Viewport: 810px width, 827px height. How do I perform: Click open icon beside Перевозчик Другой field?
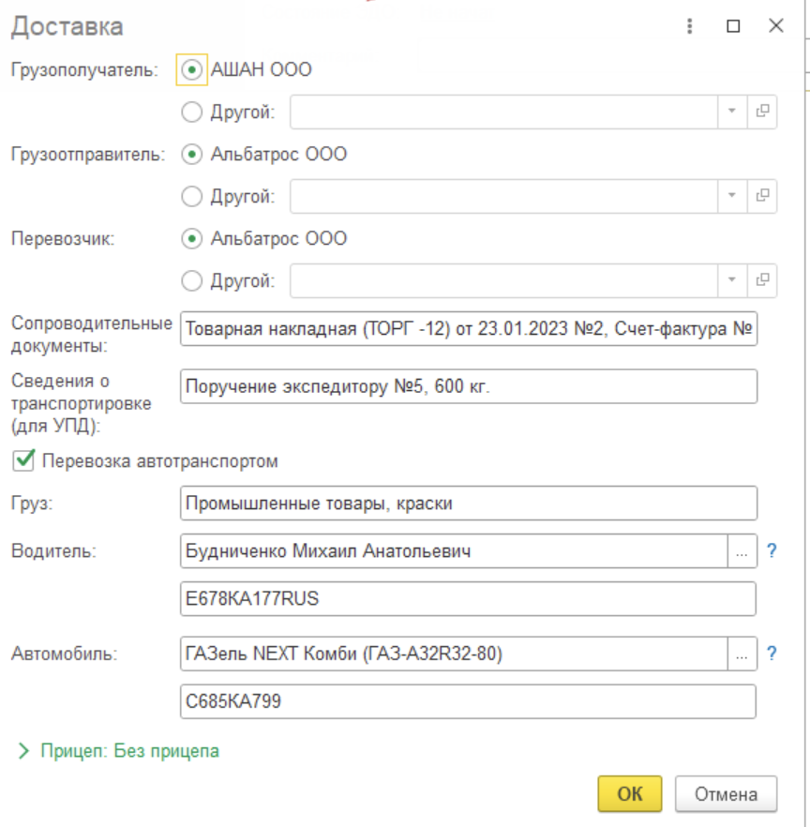[x=762, y=280]
